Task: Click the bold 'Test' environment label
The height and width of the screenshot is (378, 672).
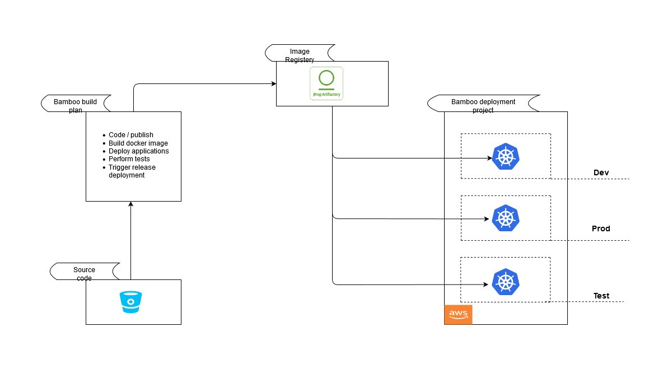Action: [x=601, y=296]
